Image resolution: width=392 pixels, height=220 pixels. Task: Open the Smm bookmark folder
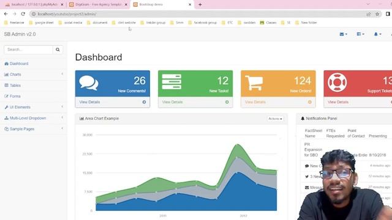[x=177, y=23]
